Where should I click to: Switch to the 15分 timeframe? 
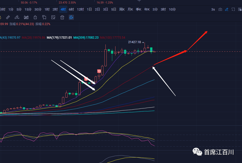tap(28, 10)
